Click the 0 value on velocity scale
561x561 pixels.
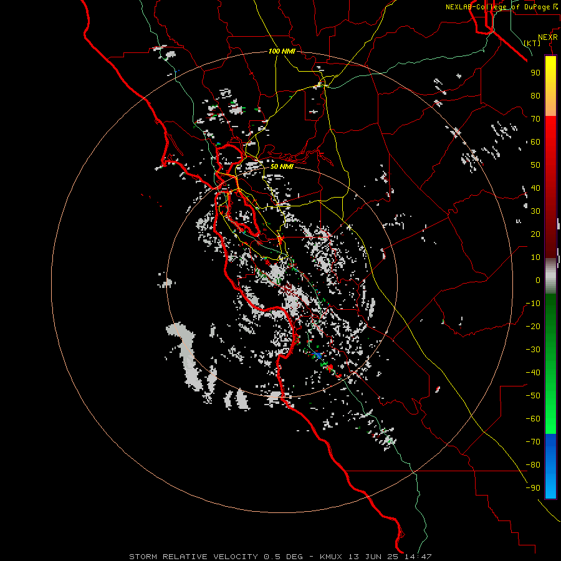pos(538,280)
